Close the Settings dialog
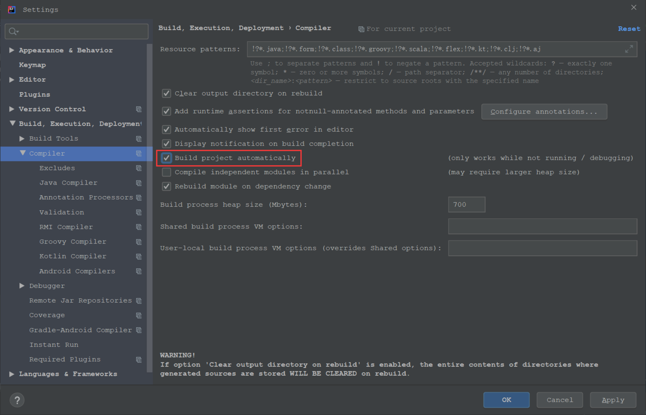 (x=634, y=8)
